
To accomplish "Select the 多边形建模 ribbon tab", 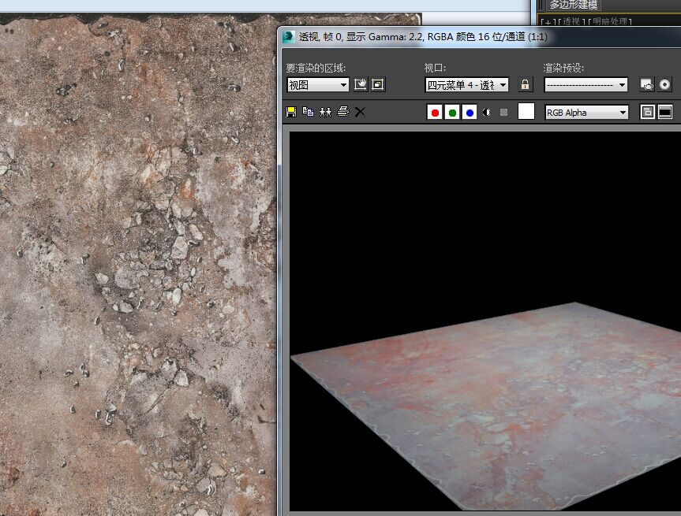I will (575, 5).
